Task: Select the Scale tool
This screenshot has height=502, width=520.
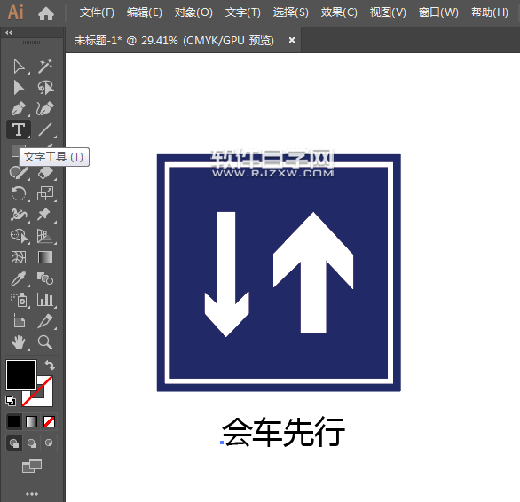Action: [x=45, y=193]
